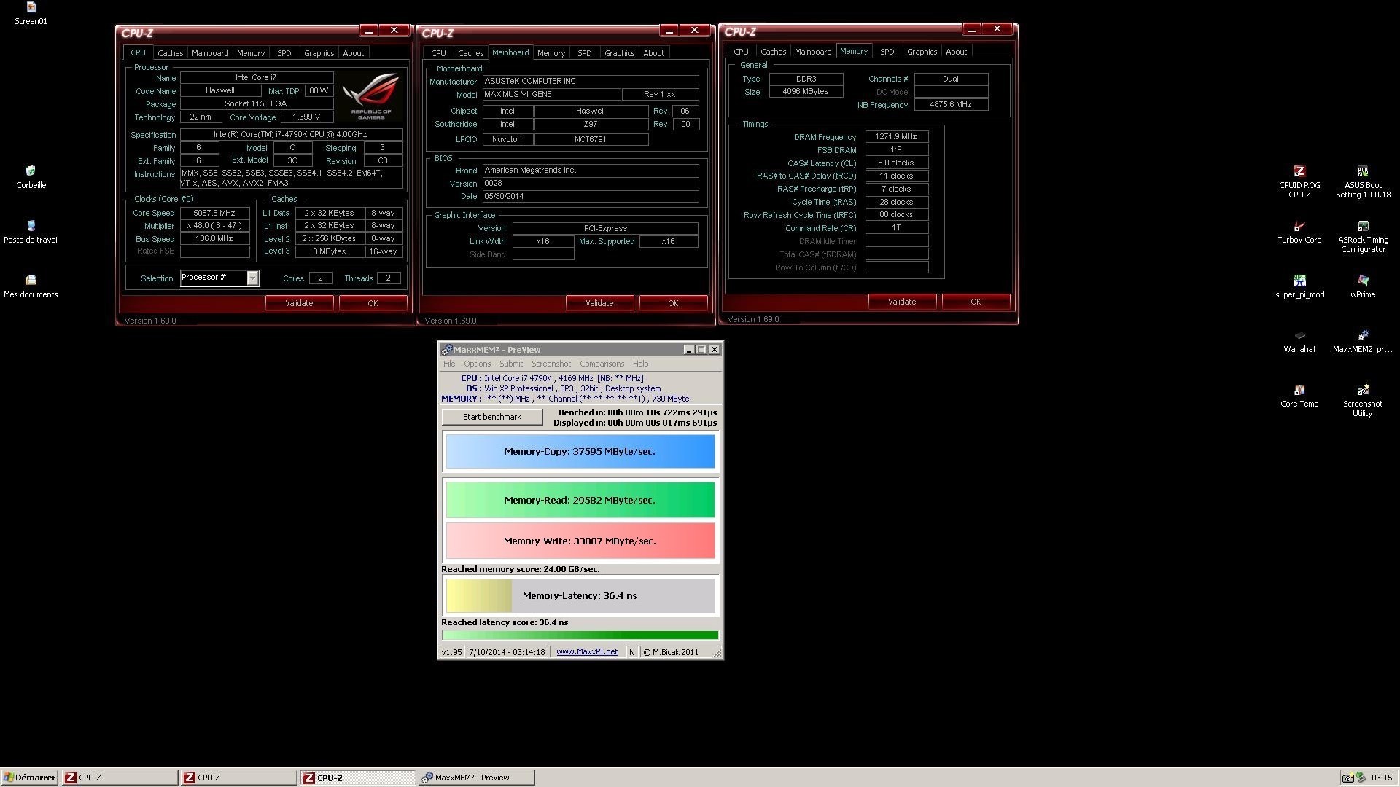The width and height of the screenshot is (1400, 787).
Task: Click the NB Frequency 4875.6 MHz field
Action: point(951,104)
